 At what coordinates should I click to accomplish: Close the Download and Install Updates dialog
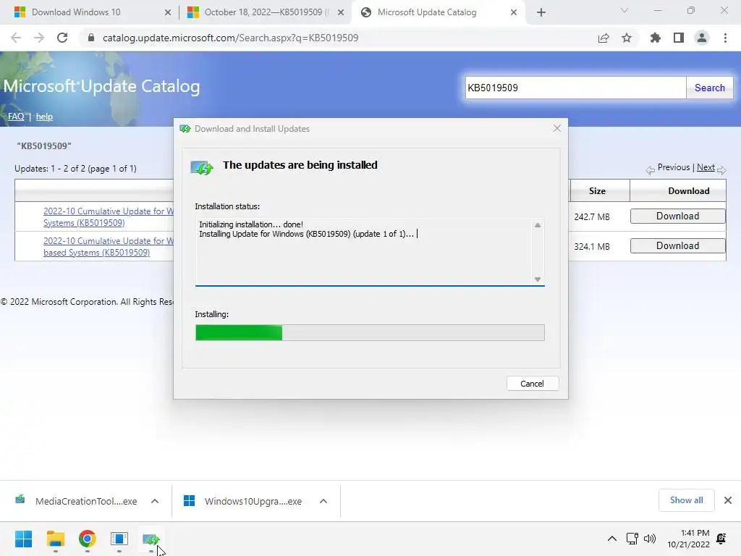[x=556, y=128]
